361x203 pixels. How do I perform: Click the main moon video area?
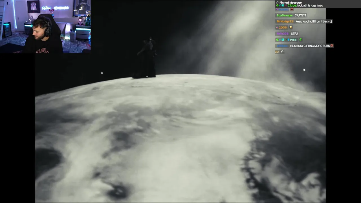[180, 101]
